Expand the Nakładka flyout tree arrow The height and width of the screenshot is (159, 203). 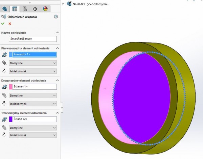click(x=64, y=4)
